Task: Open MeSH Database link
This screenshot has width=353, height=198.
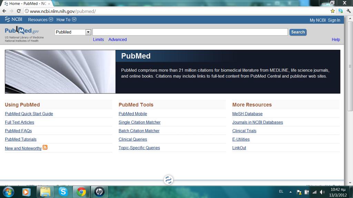Action: coord(248,114)
